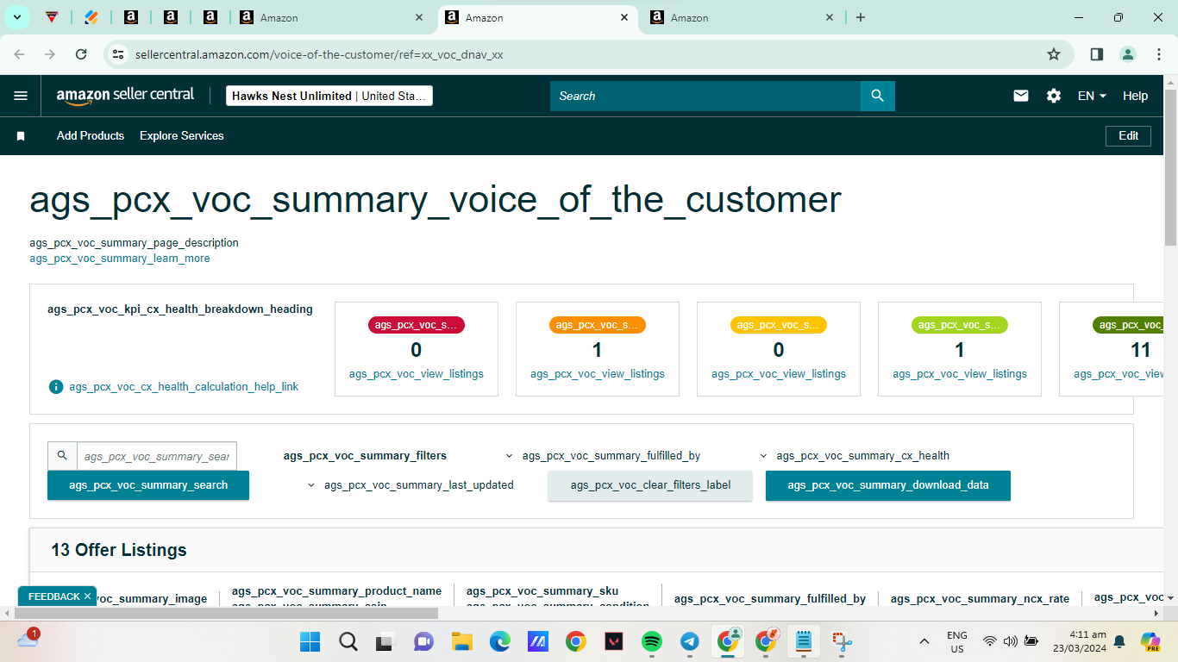Open Notepad from the taskbar
This screenshot has width=1178, height=662.
pos(804,641)
